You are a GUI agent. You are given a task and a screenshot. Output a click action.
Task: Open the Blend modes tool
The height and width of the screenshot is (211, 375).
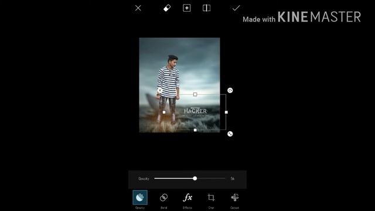[x=164, y=200]
